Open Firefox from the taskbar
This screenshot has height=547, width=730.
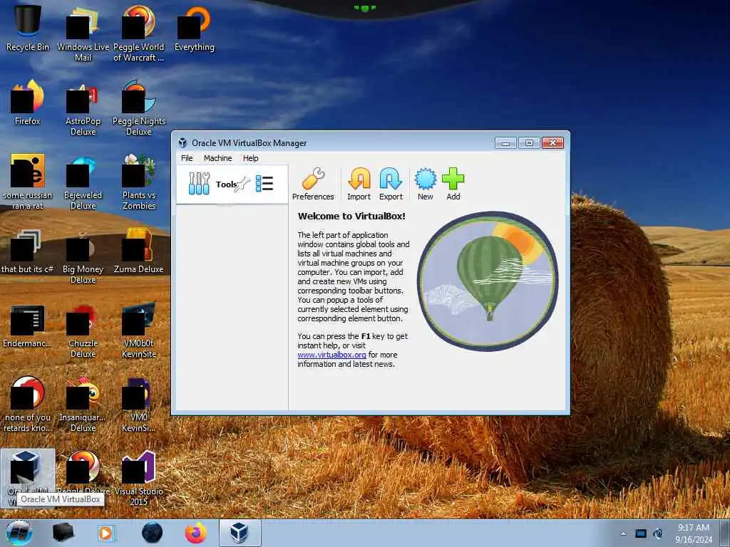point(196,533)
